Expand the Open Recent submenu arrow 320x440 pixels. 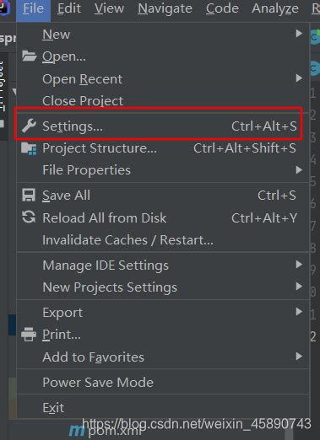(299, 78)
